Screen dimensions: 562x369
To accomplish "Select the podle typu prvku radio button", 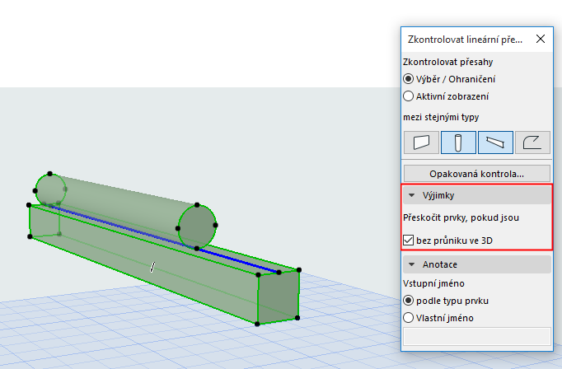I will click(x=408, y=300).
